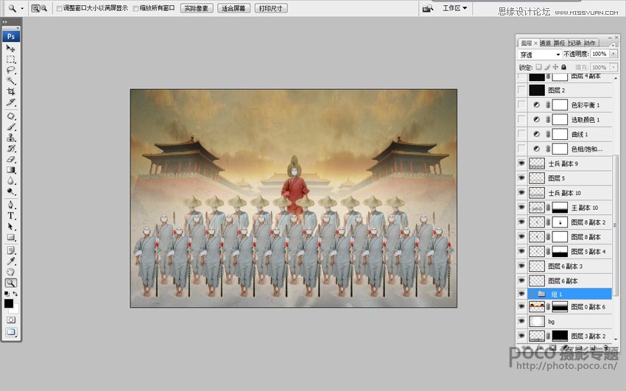Select the Pen tool
The image size is (626, 391).
(11, 205)
